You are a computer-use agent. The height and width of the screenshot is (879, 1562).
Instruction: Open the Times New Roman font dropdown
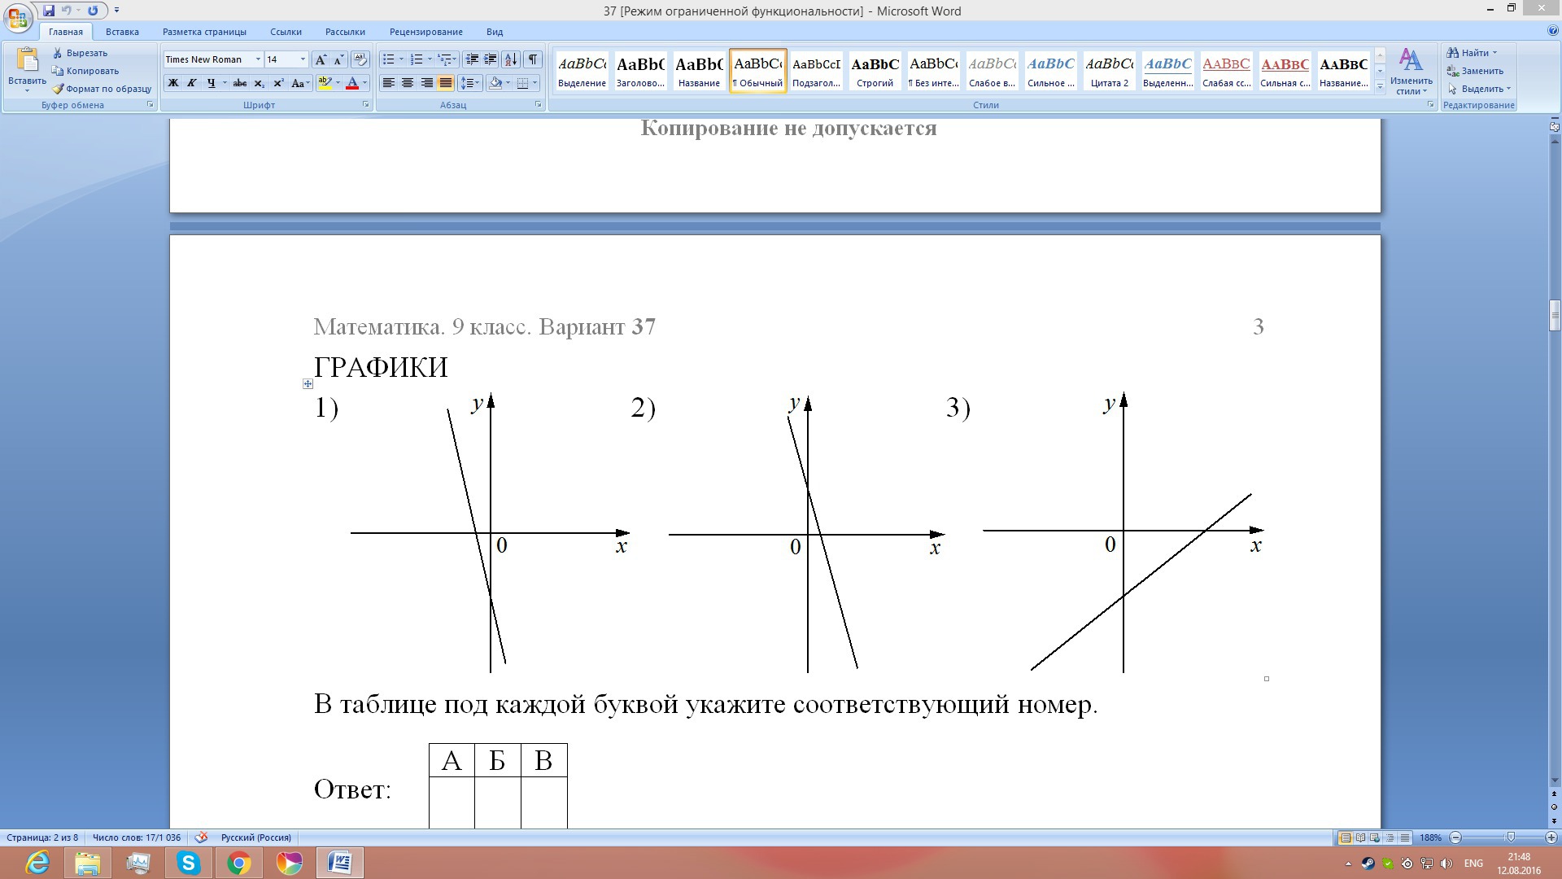tap(258, 59)
